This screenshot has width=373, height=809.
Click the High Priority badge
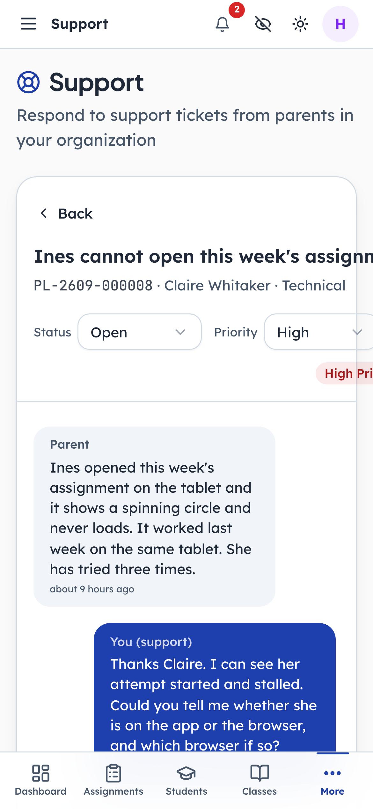click(x=345, y=373)
